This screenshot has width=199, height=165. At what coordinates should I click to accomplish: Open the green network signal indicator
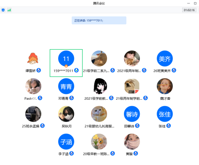9,10
